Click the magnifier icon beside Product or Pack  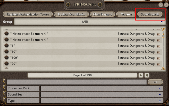click(4, 88)
